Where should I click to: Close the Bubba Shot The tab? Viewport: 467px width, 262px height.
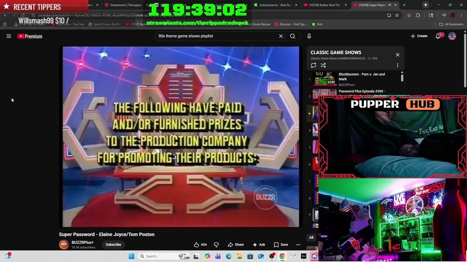(346, 5)
